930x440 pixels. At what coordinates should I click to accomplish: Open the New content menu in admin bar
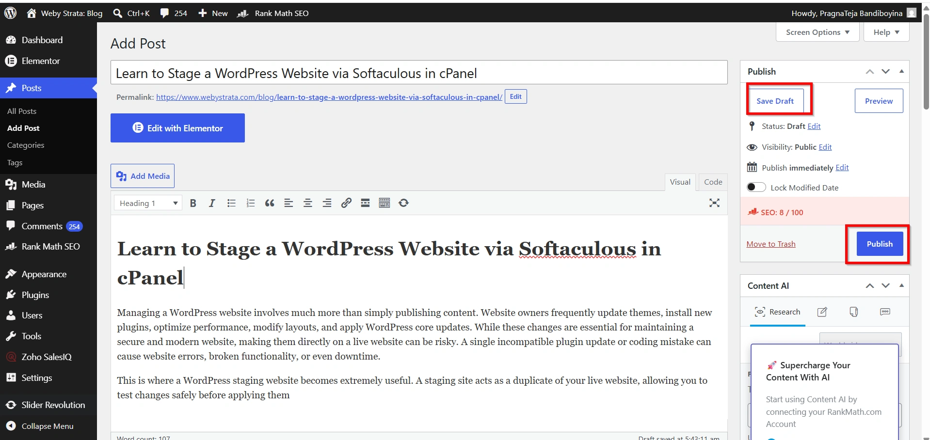coord(213,13)
